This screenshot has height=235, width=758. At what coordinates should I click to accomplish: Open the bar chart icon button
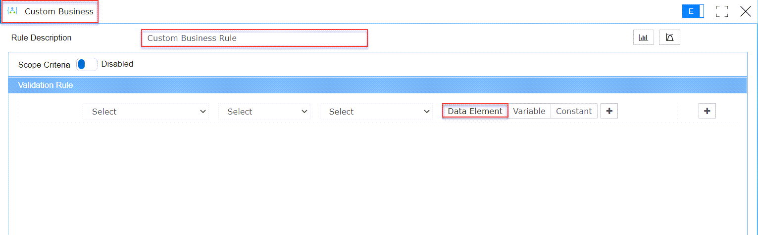[x=644, y=38]
